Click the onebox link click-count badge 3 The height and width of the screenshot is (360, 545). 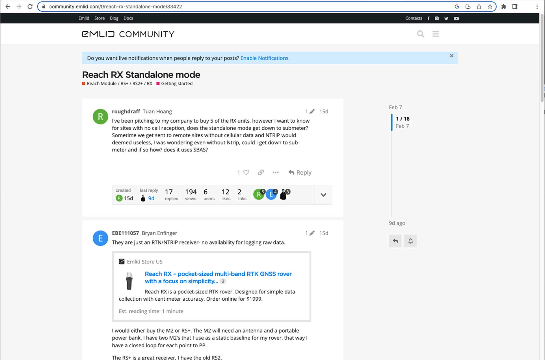click(223, 281)
